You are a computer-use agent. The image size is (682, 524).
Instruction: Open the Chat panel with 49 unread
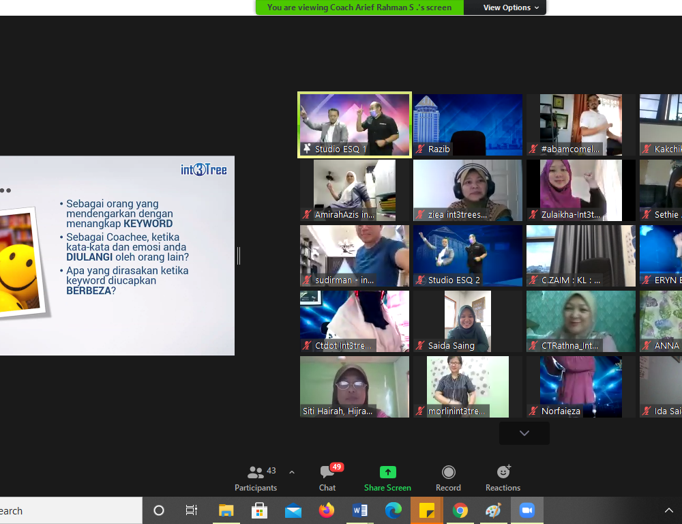click(x=327, y=477)
